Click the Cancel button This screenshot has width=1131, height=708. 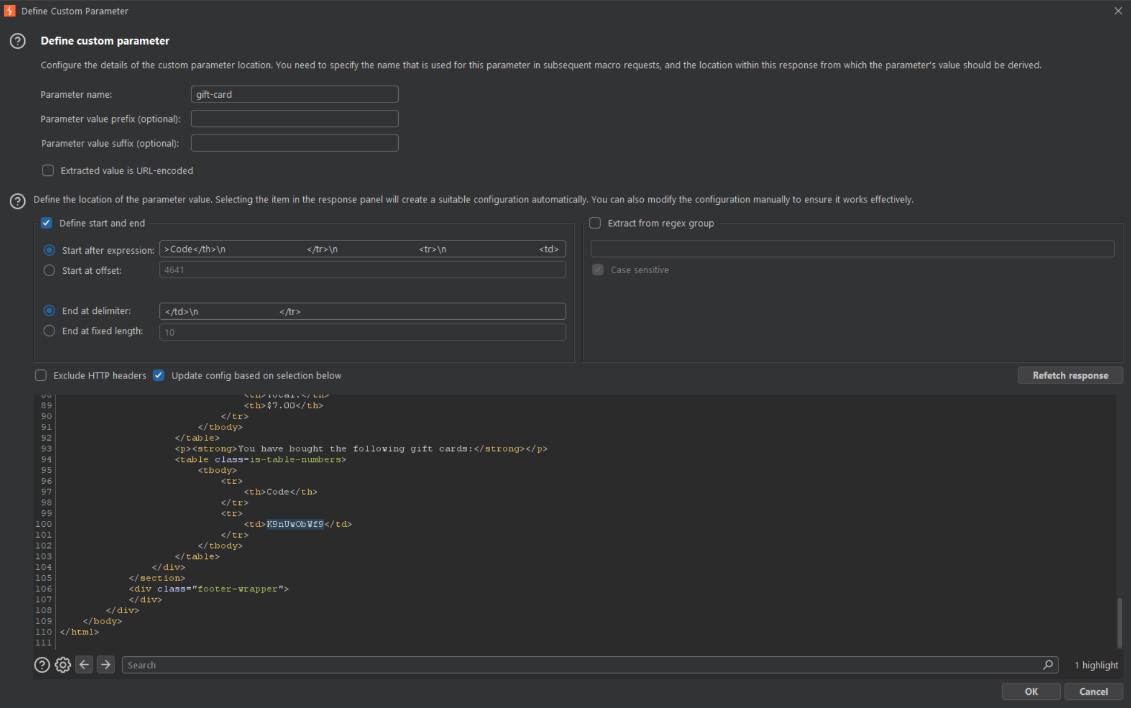pos(1093,692)
